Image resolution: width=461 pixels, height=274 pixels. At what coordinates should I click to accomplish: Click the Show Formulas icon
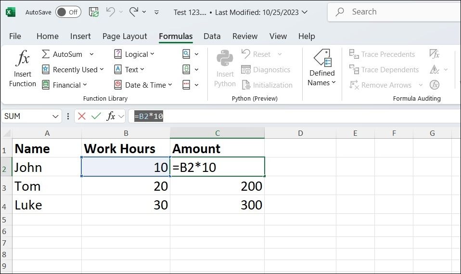[434, 54]
